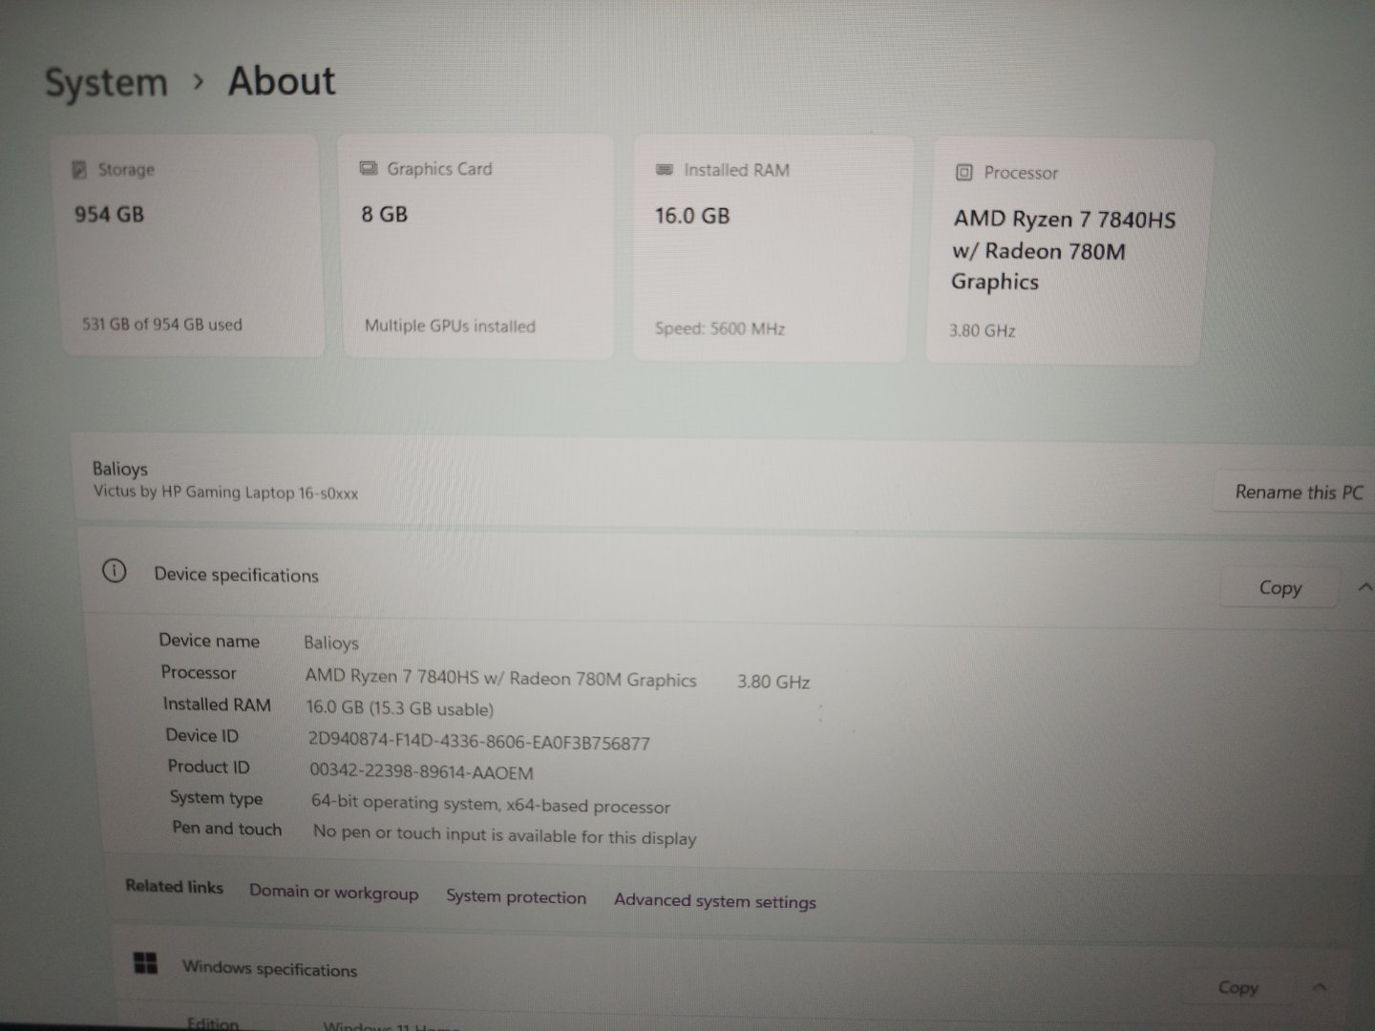Click the Victus by HP Gaming Laptop text
This screenshot has width=1375, height=1031.
(x=225, y=493)
